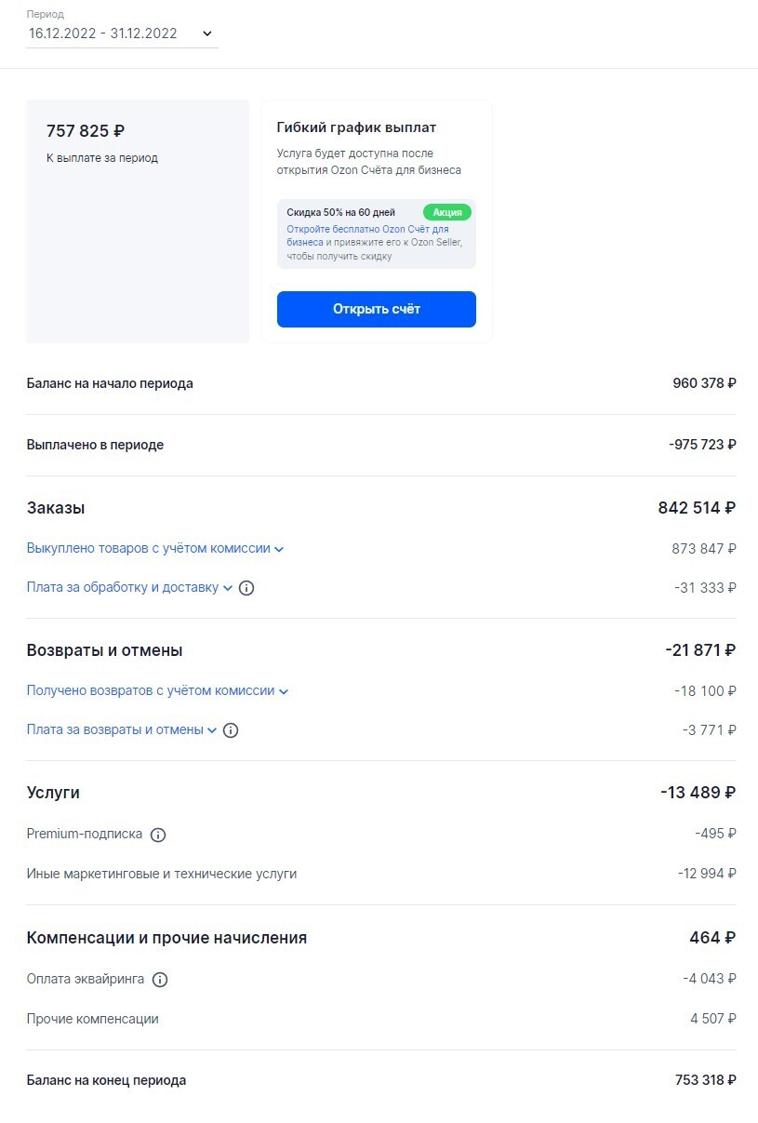Open the Период date range dropdown
The height and width of the screenshot is (1123, 758).
tap(122, 33)
